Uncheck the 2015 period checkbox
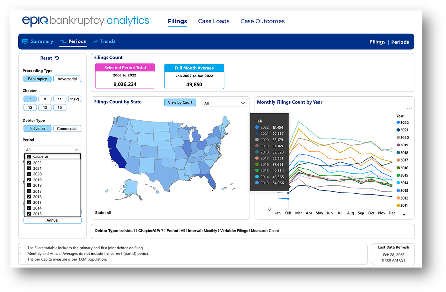446x292 pixels. 29,202
